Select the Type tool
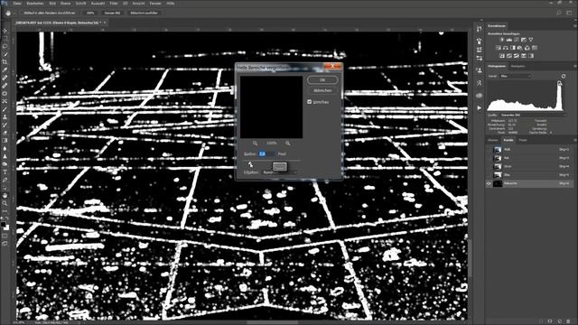This screenshot has width=578, height=325. pyautogui.click(x=5, y=172)
